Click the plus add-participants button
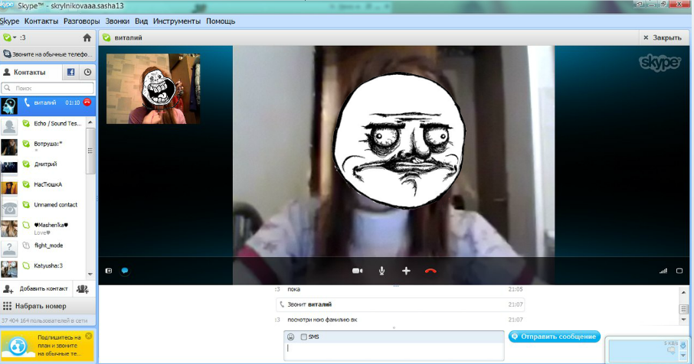The height and width of the screenshot is (364, 694). click(406, 271)
